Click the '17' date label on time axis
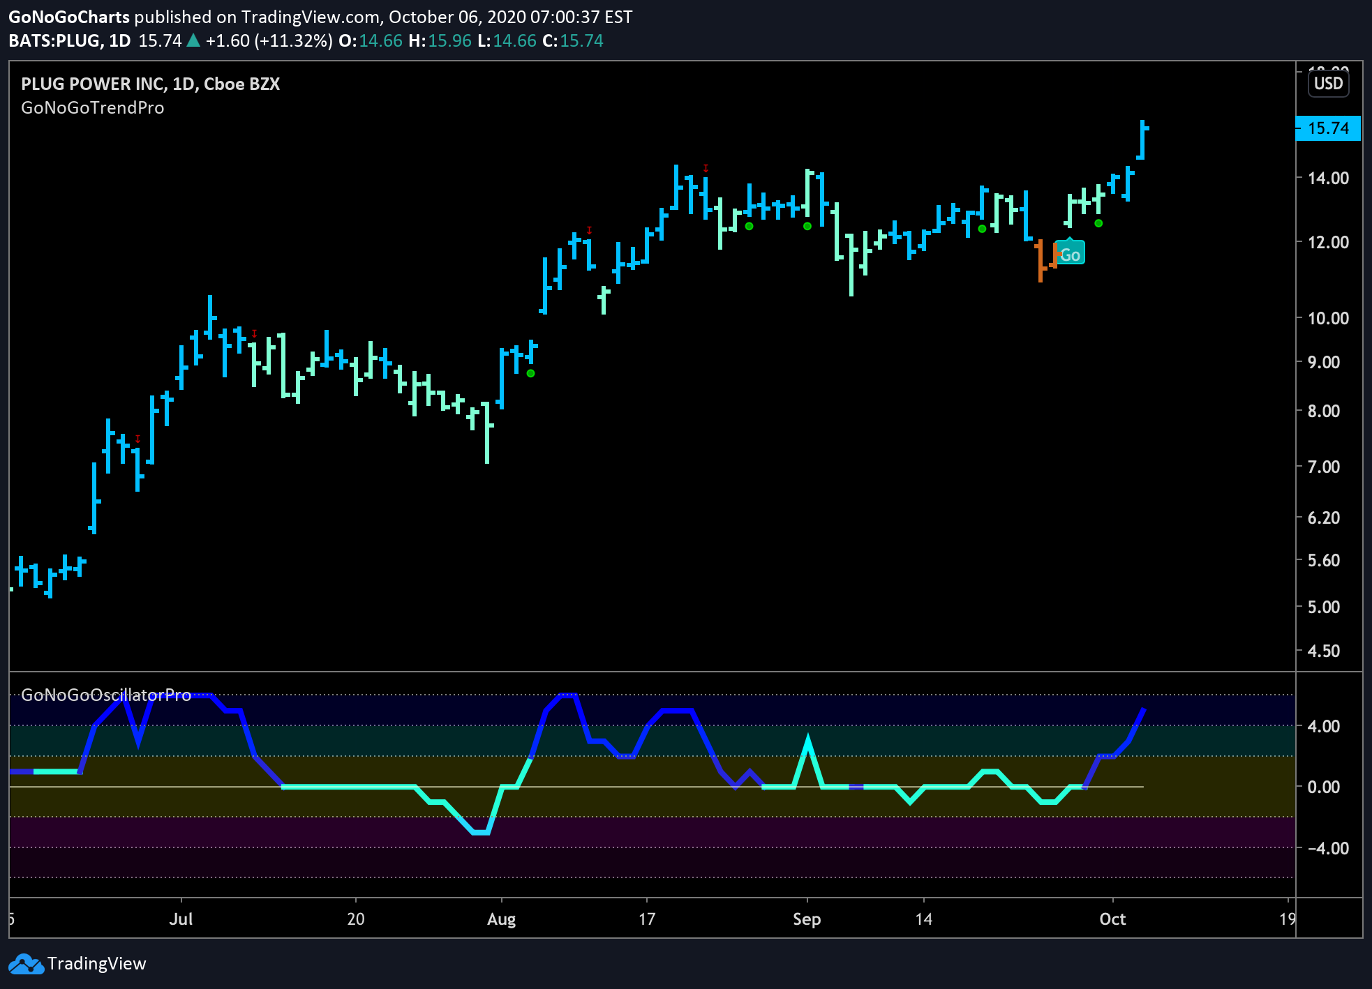 [x=647, y=919]
